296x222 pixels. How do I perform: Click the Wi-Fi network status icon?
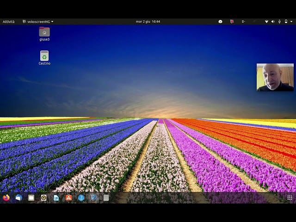(266, 22)
